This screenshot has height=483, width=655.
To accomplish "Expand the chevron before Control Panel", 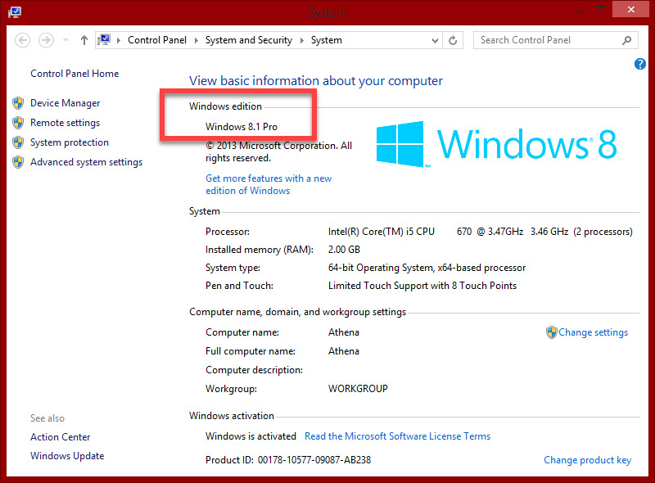I will pos(119,41).
